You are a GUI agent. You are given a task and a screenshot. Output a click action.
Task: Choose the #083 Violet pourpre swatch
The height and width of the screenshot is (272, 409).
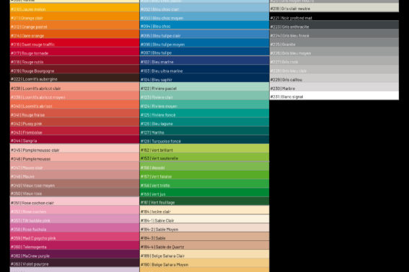coord(74,263)
